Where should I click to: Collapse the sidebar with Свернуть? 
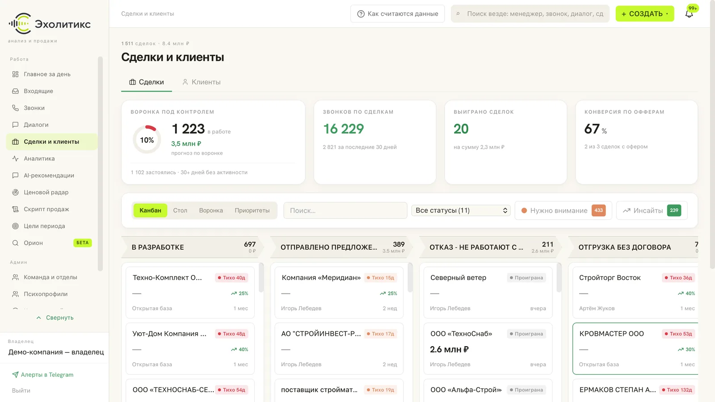tap(55, 318)
